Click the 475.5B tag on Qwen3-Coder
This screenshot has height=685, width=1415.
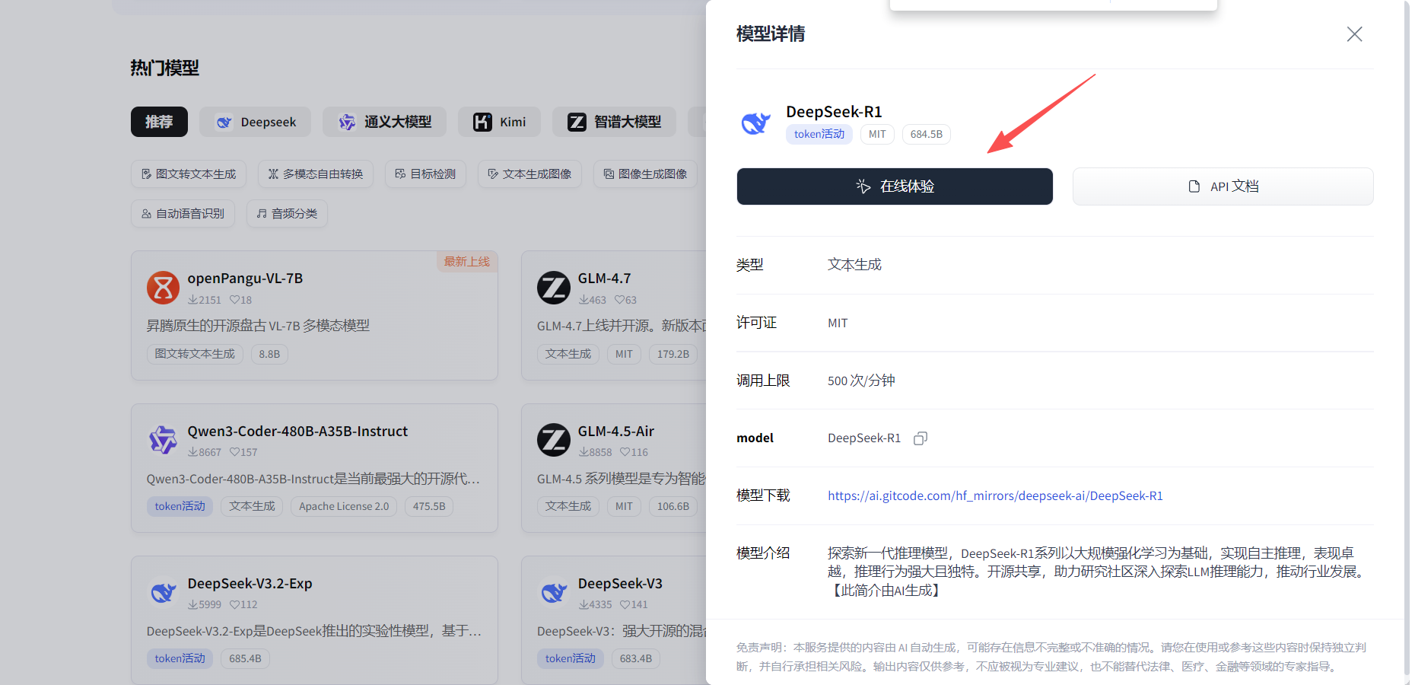tap(429, 506)
